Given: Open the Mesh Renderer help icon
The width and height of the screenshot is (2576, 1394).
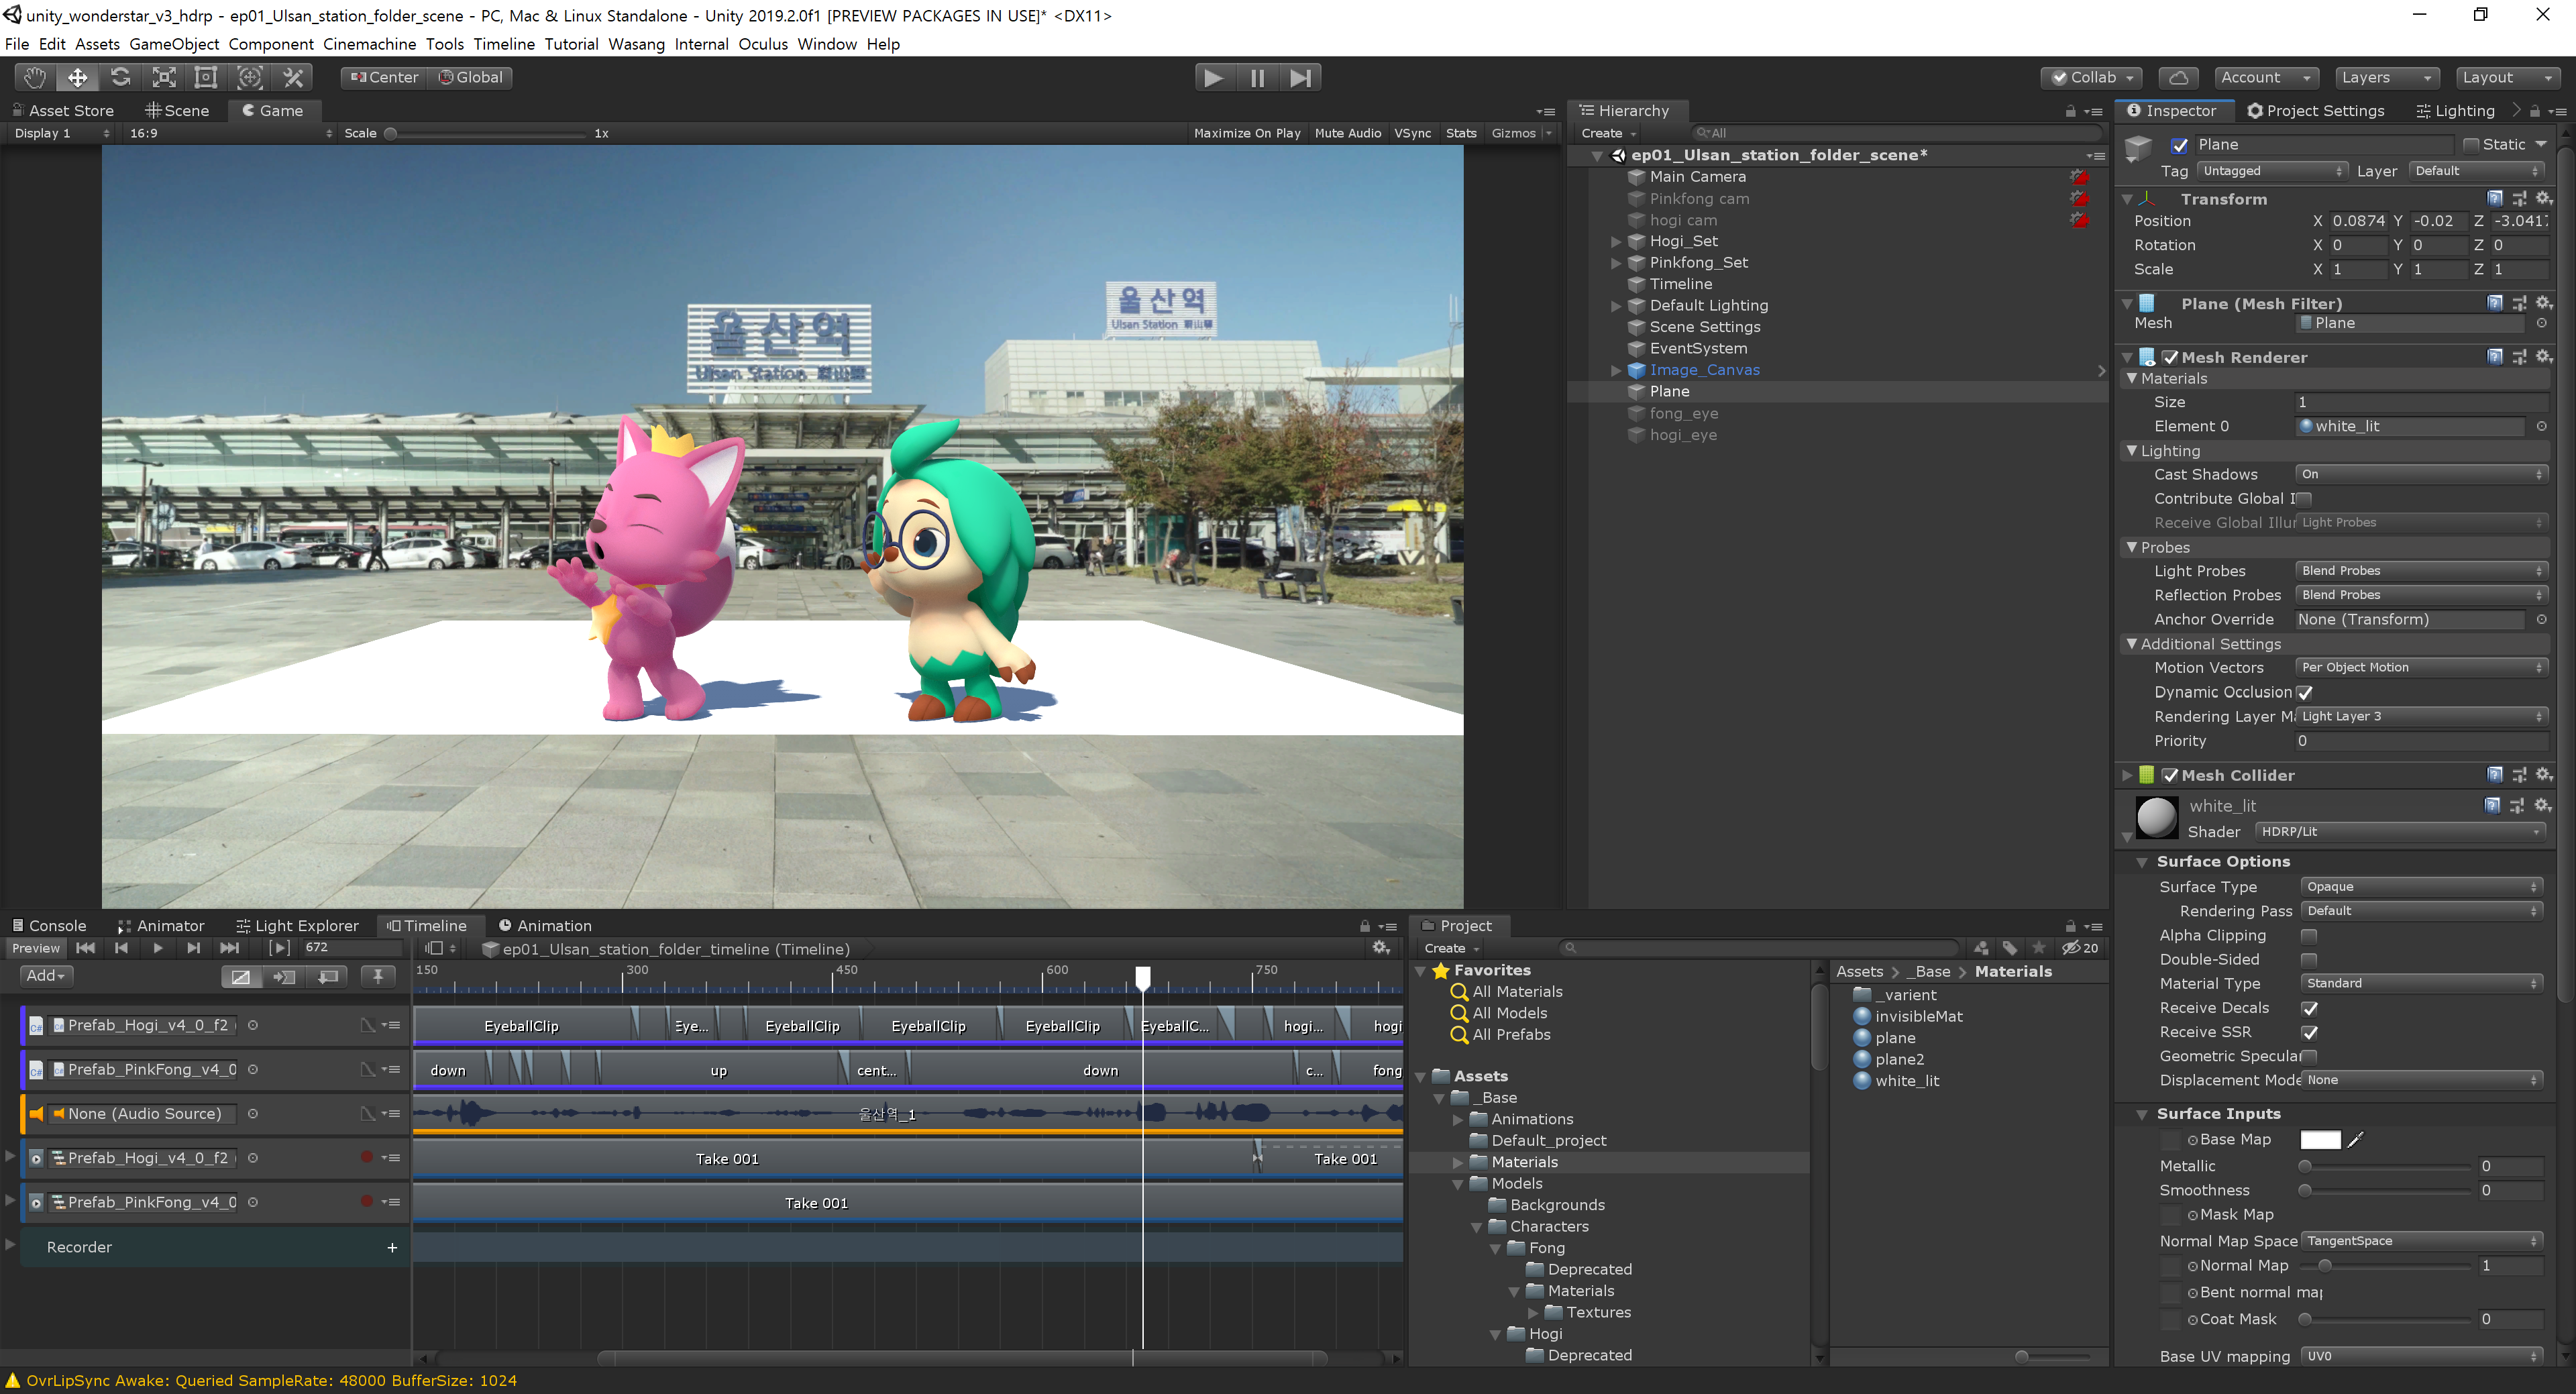Looking at the screenshot, I should tap(2495, 357).
